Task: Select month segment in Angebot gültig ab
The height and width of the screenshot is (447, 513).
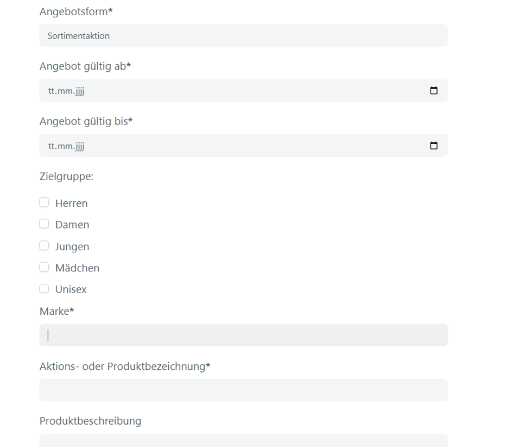Action: coord(63,91)
